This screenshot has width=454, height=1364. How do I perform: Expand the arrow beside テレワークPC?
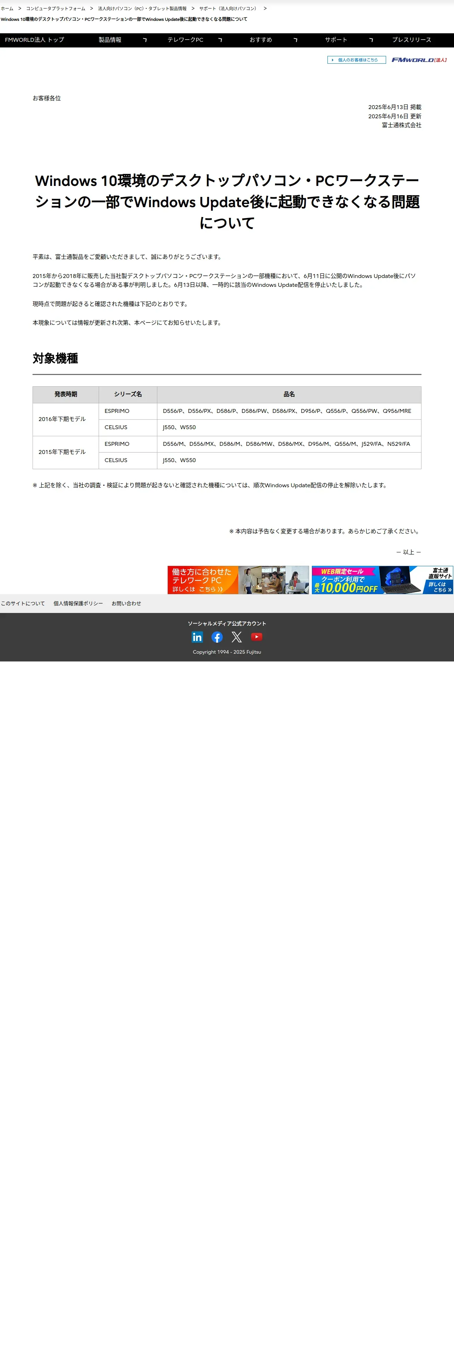click(x=220, y=40)
